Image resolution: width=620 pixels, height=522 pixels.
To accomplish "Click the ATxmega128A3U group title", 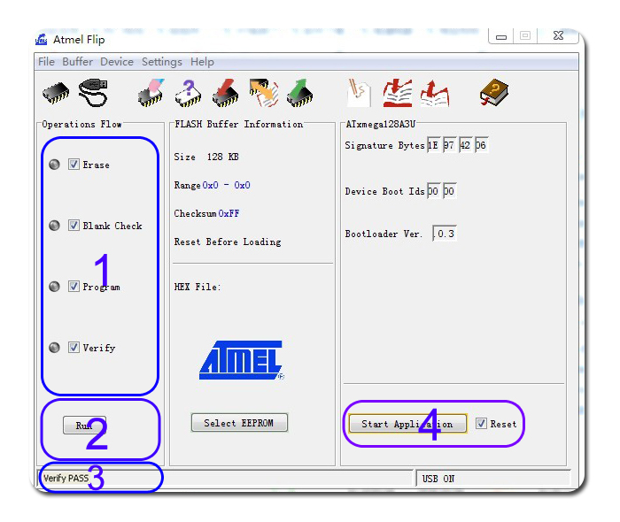I will (x=380, y=124).
